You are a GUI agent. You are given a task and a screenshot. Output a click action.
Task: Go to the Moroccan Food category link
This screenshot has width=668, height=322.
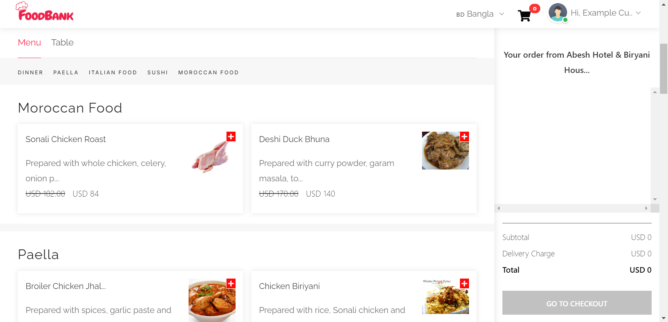[x=208, y=73]
